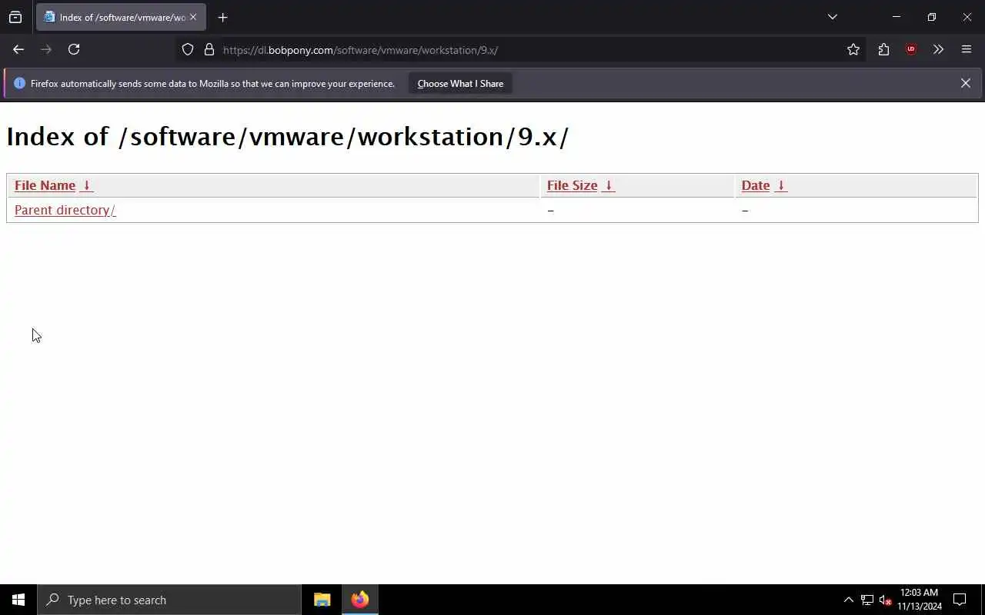The height and width of the screenshot is (615, 985).
Task: Click the forward navigation arrow
Action: (46, 49)
